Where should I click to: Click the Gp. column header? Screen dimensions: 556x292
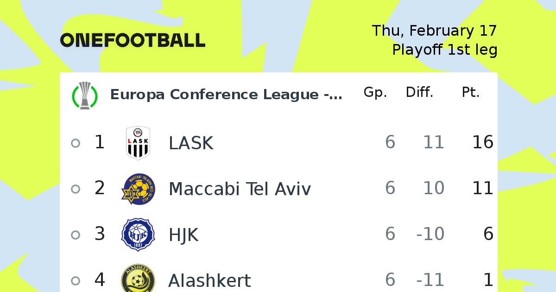pyautogui.click(x=375, y=93)
